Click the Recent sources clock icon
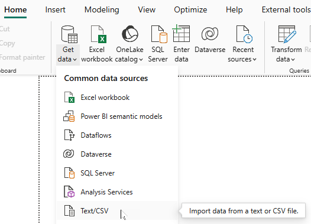Viewport: 311px width, 224px height. click(x=244, y=34)
